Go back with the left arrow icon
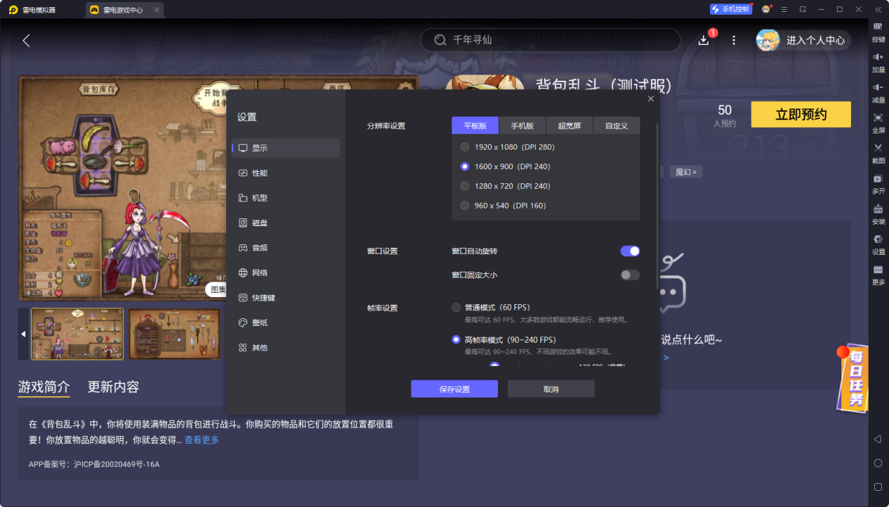 27,40
